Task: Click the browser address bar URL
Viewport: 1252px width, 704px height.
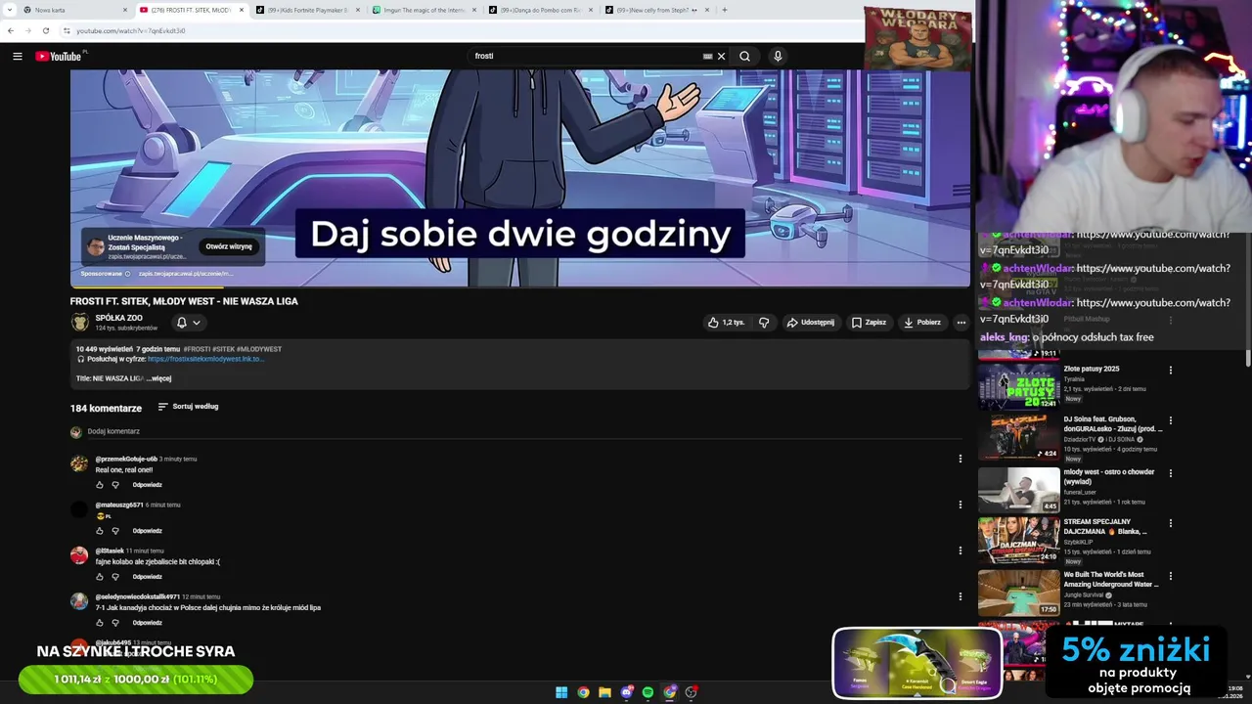Action: 131,30
